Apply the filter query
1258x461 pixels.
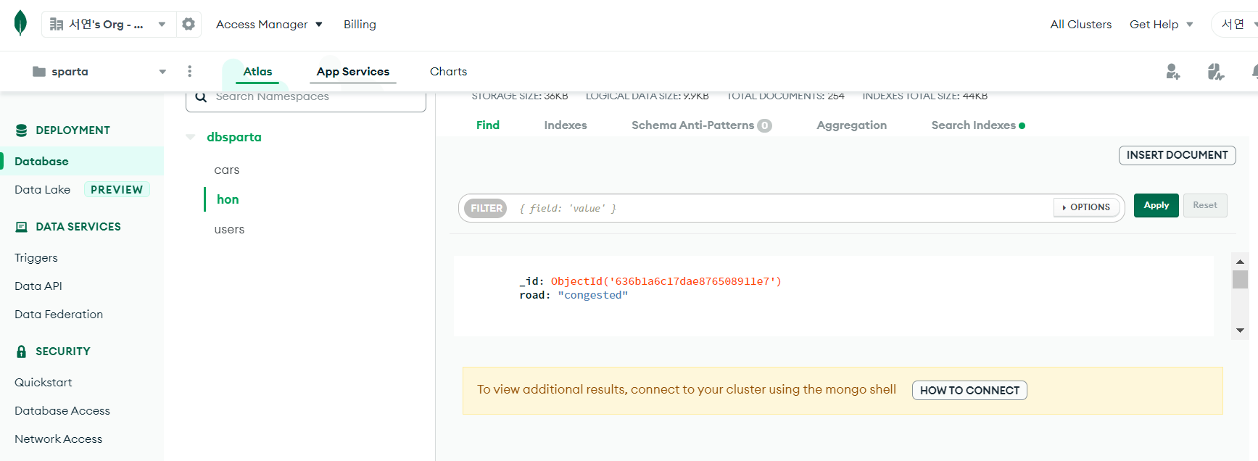click(x=1156, y=205)
